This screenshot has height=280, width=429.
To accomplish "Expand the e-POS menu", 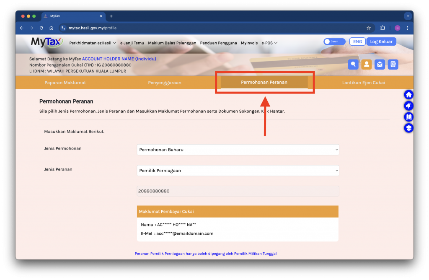I will pos(269,43).
